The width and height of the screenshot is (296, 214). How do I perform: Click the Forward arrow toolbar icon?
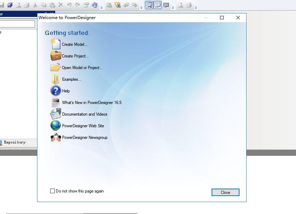pyautogui.click(x=135, y=5)
